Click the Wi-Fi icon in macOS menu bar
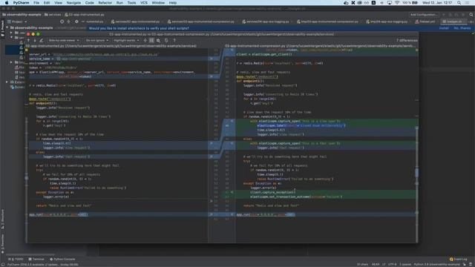This screenshot has width=475, height=267. 397,3
